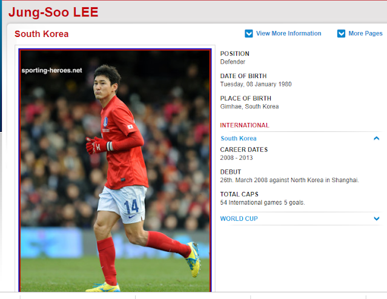Click the More Pages arrow icon
This screenshot has width=387, height=299.
341,33
